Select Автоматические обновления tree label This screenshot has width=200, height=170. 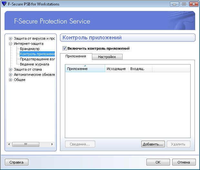point(34,75)
